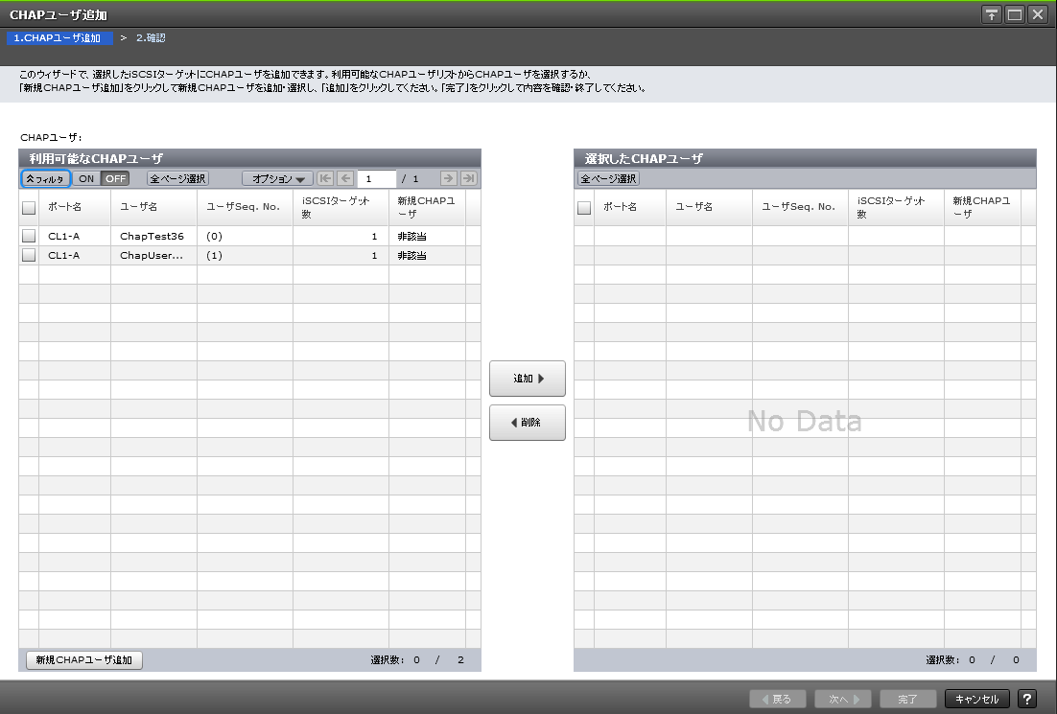Open the 2.確認 step tab

[x=152, y=37]
